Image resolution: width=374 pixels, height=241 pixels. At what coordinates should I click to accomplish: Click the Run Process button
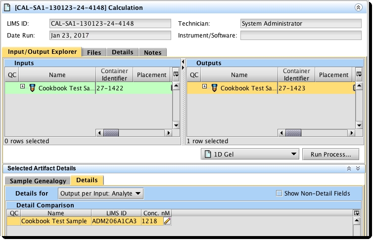pos(330,154)
